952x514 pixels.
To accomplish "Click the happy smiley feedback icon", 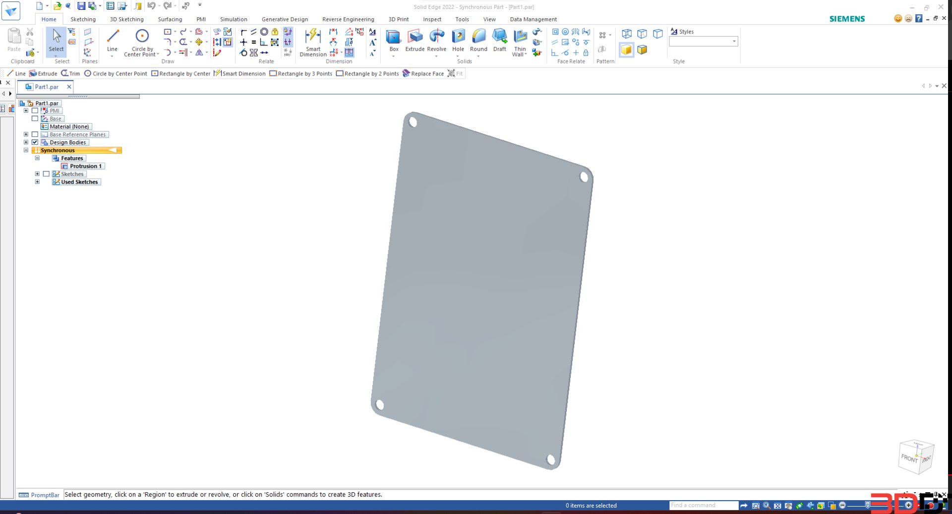I will pyautogui.click(x=898, y=18).
